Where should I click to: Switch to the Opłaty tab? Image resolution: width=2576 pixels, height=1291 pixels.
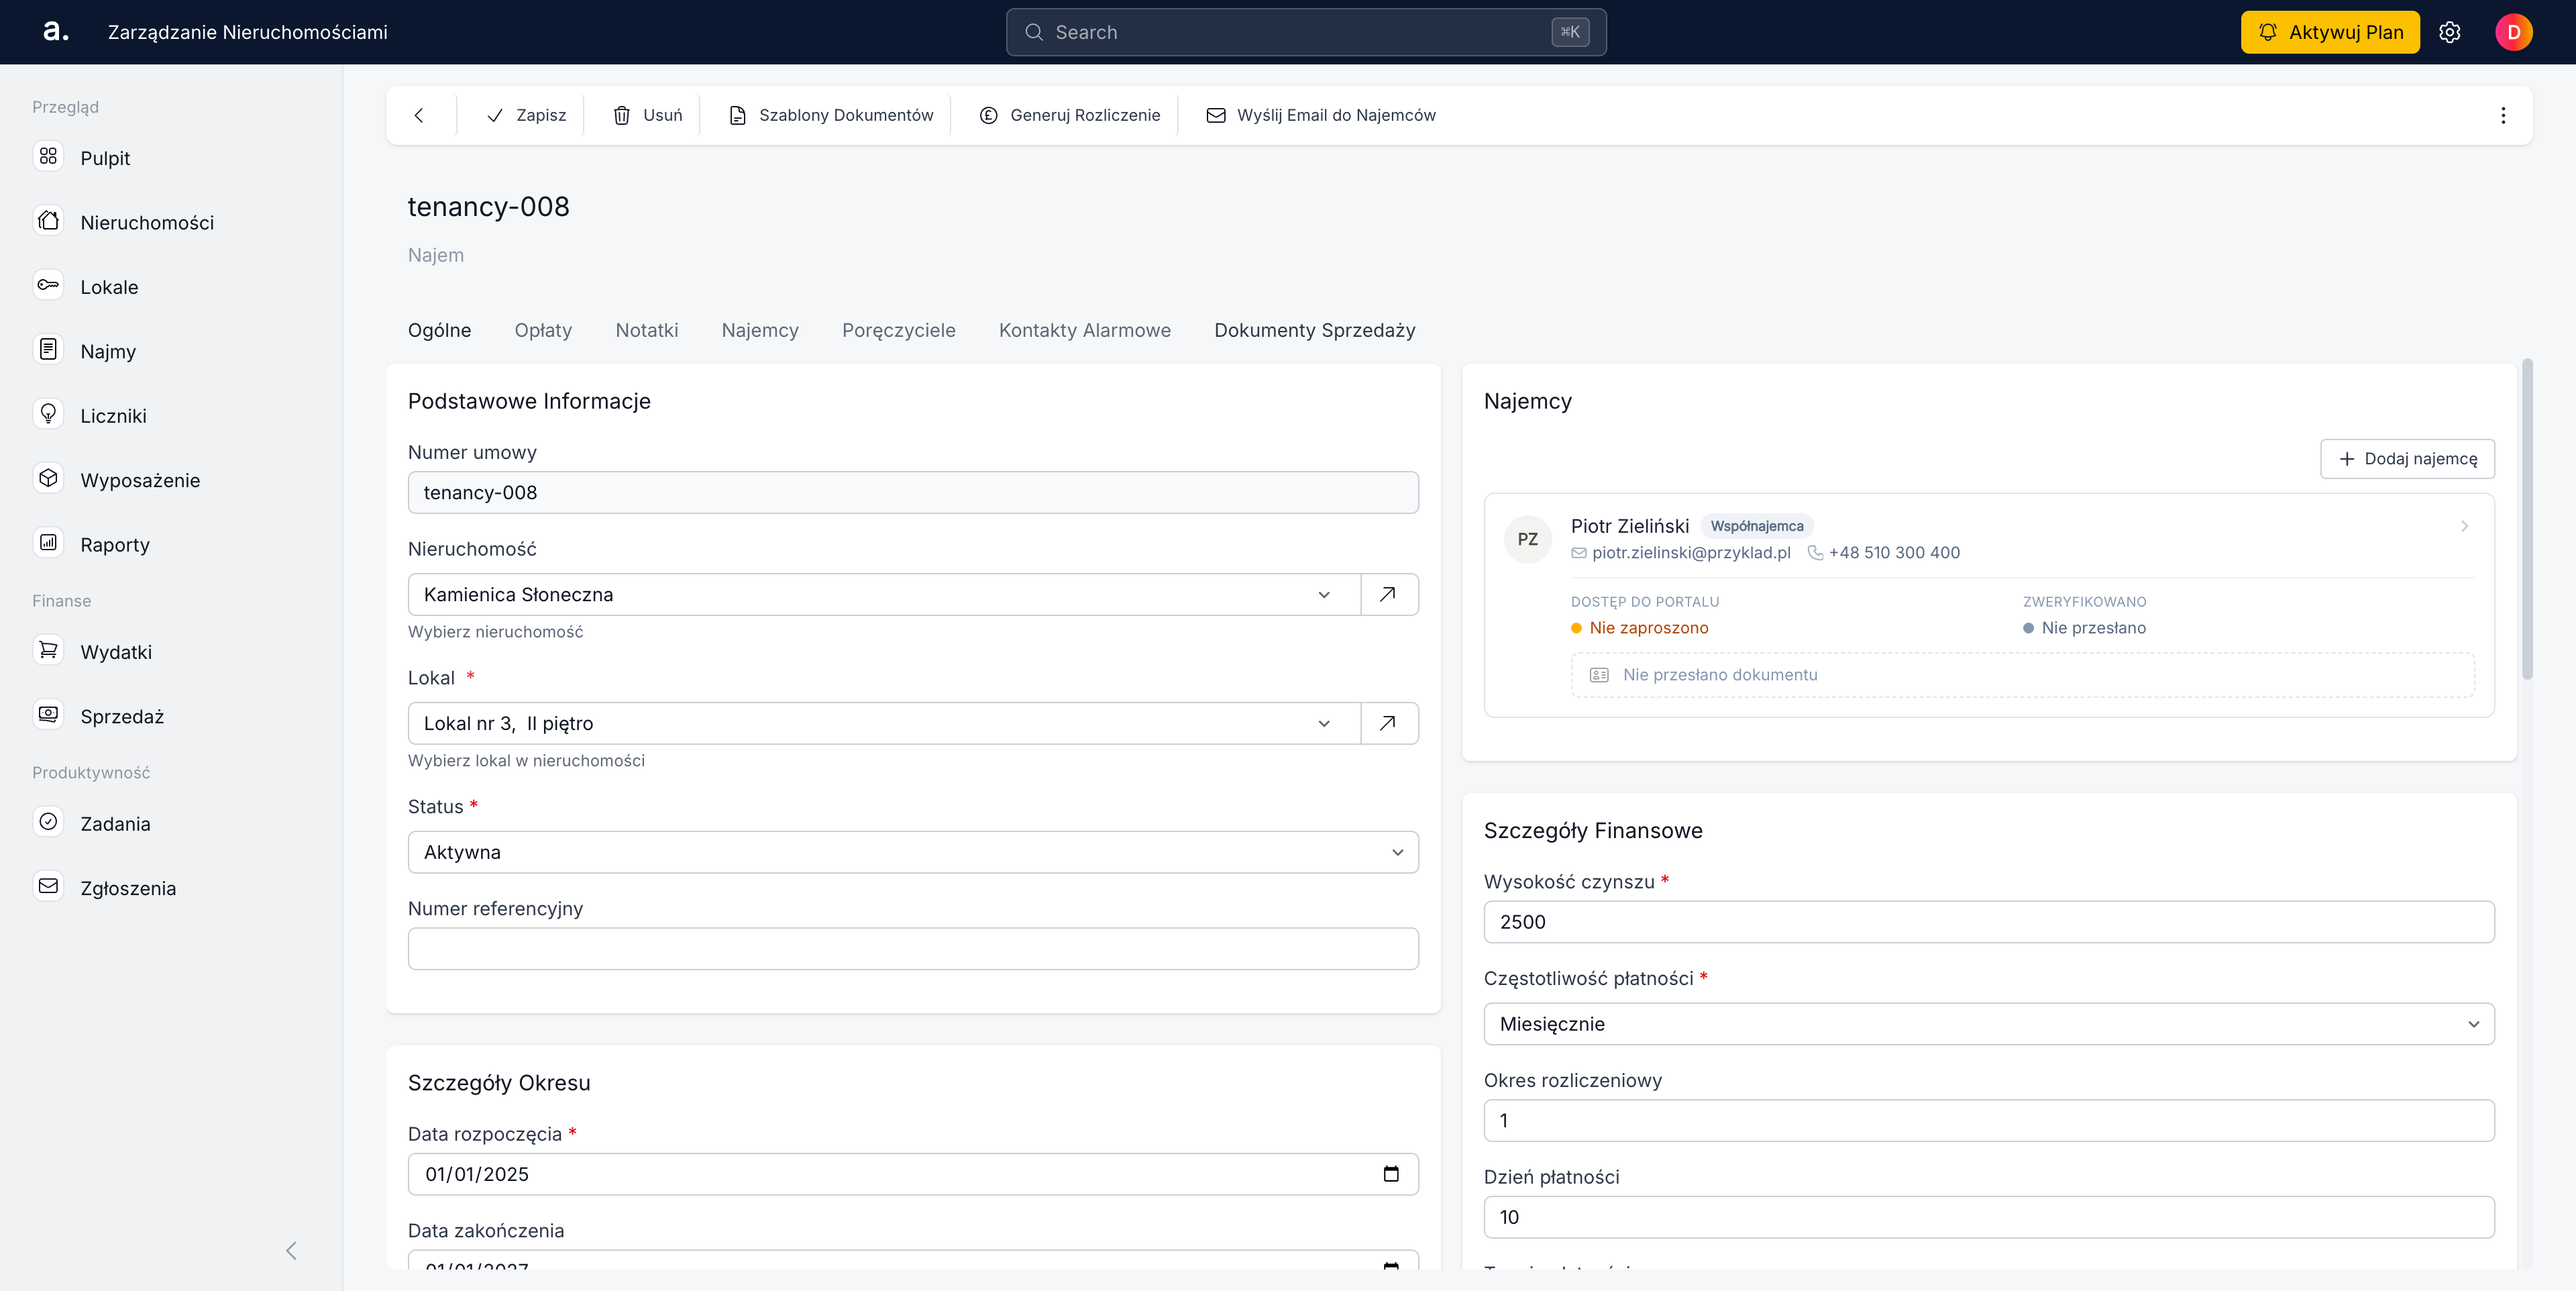tap(543, 330)
